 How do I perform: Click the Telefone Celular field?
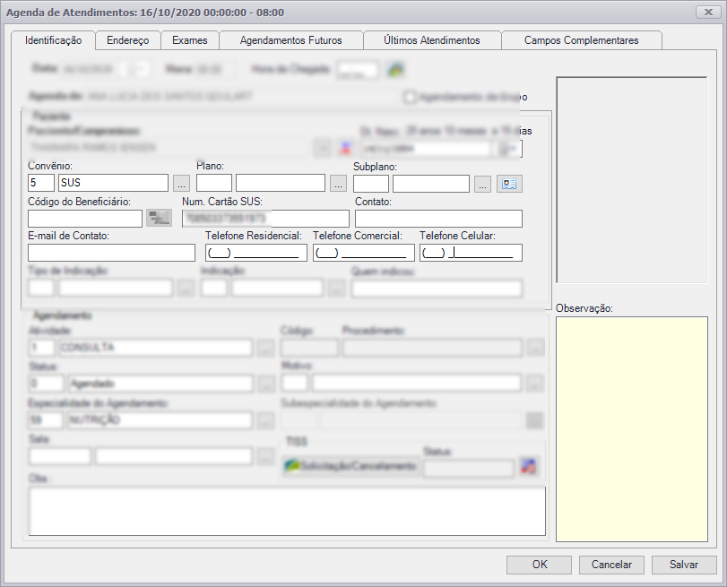click(471, 253)
